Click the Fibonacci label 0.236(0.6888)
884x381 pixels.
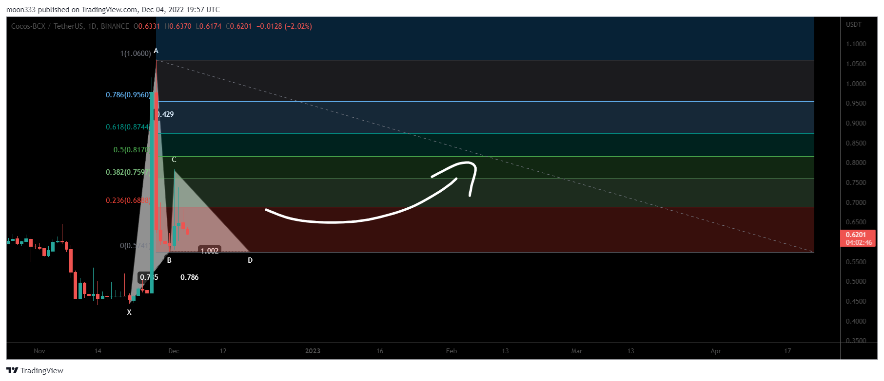tap(128, 200)
